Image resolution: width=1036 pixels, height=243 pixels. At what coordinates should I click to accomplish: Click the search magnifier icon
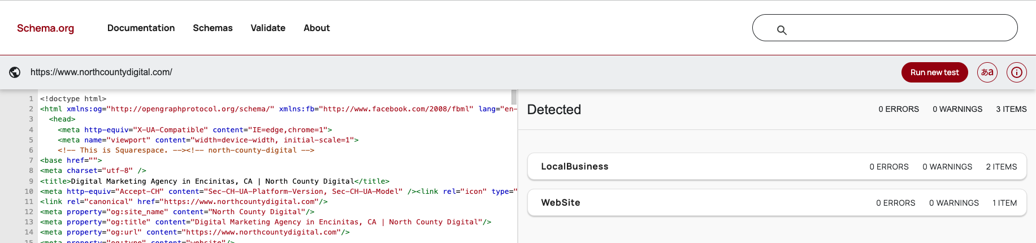point(782,30)
